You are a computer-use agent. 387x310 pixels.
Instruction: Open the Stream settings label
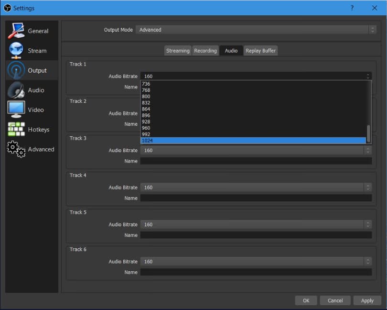click(x=37, y=51)
